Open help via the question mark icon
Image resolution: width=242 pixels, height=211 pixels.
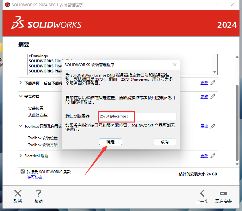pos(39,193)
